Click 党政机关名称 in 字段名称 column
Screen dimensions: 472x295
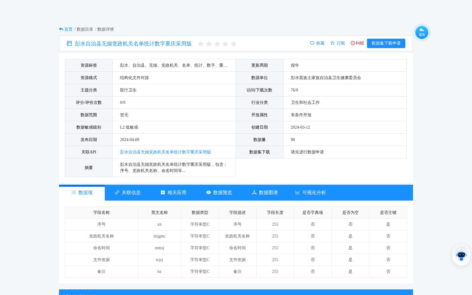101,236
